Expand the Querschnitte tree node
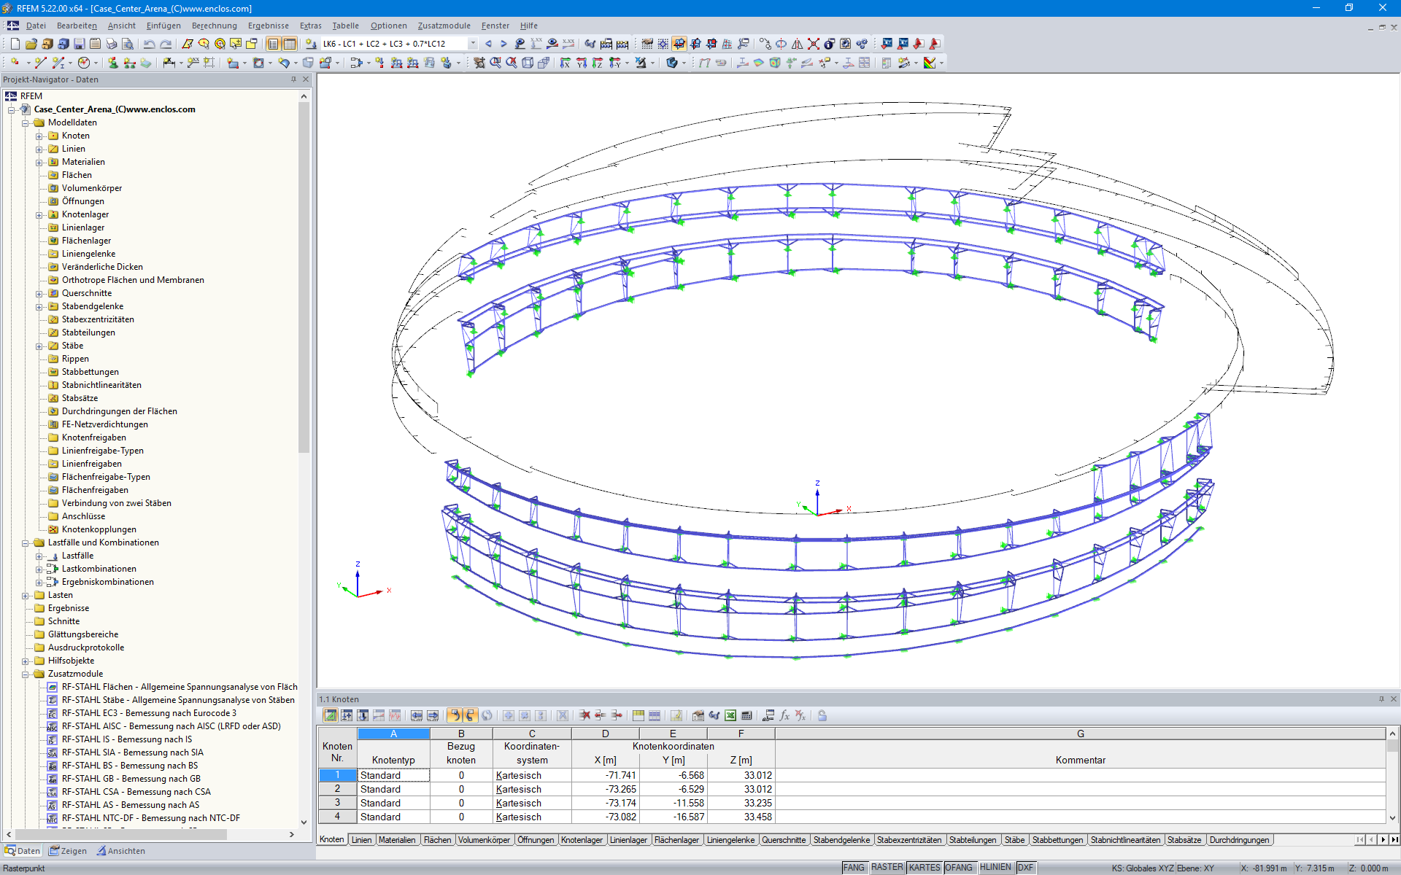1401x875 pixels. point(39,294)
